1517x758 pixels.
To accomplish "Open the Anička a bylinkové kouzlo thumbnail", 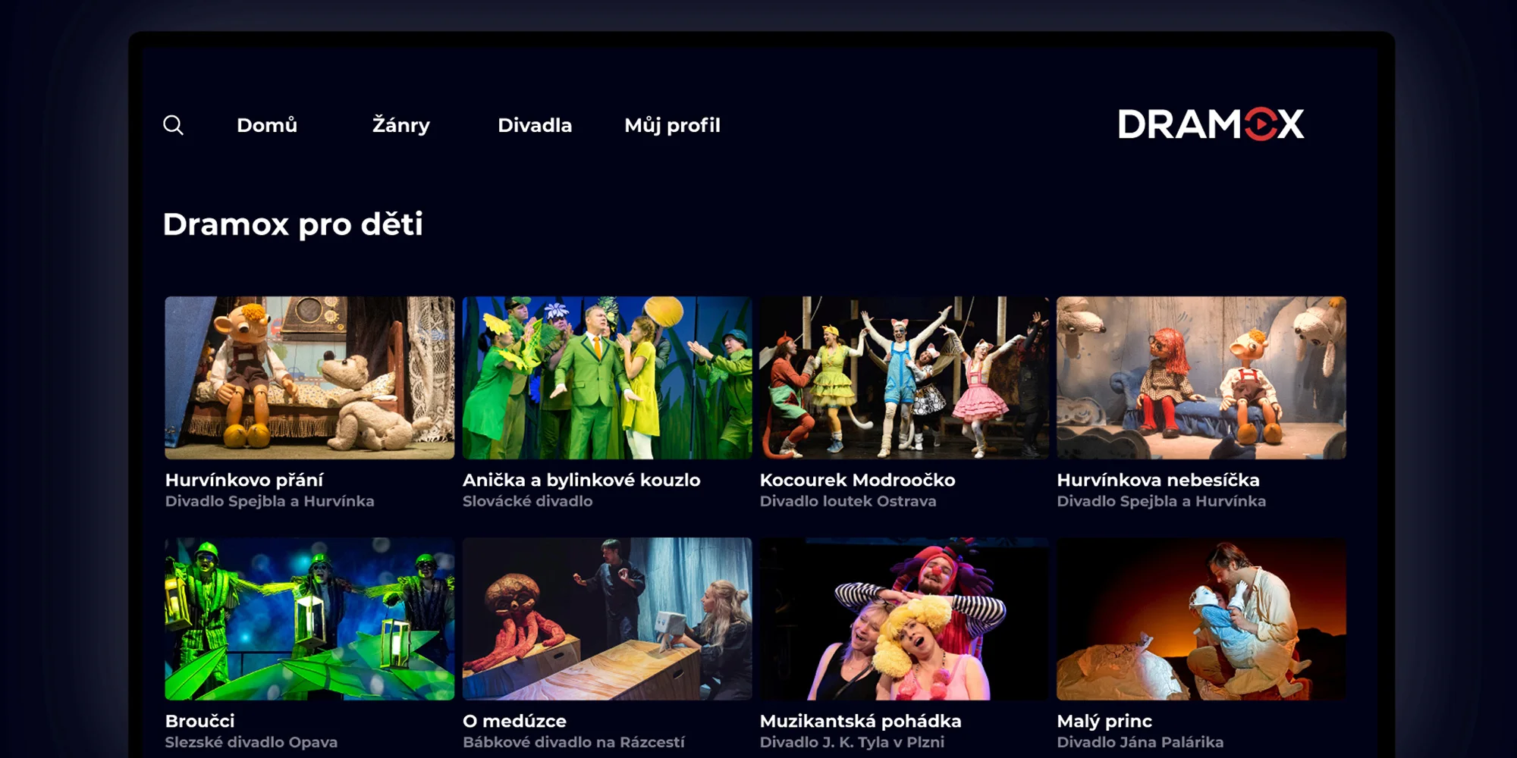I will (607, 377).
